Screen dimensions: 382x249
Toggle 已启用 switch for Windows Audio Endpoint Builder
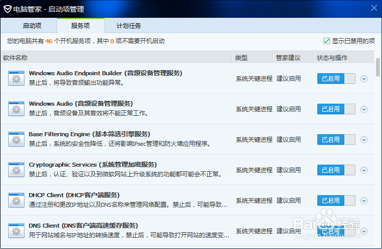[336, 79]
